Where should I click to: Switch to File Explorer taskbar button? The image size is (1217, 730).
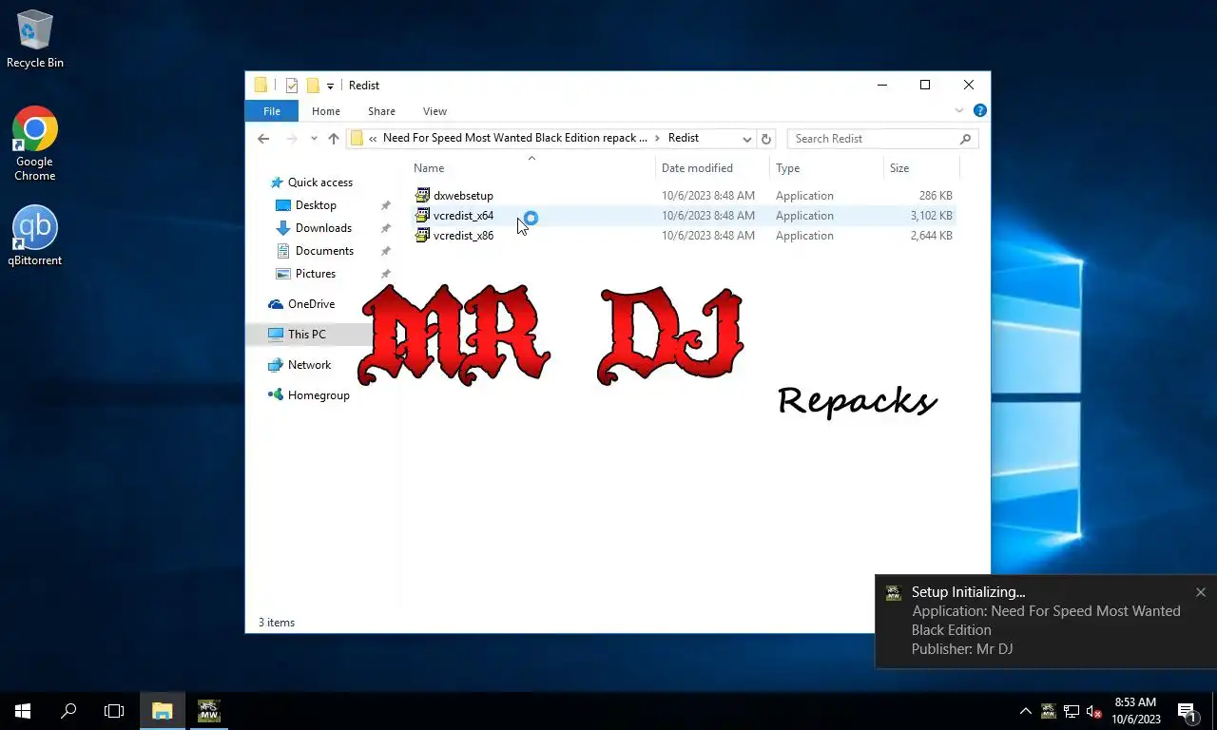point(163,711)
